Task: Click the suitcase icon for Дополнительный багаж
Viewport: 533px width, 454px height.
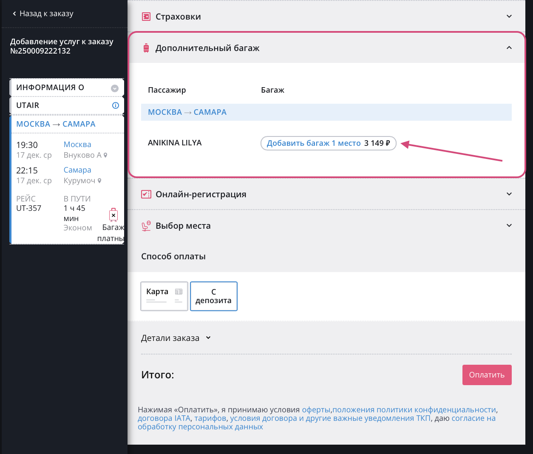Action: pos(146,48)
